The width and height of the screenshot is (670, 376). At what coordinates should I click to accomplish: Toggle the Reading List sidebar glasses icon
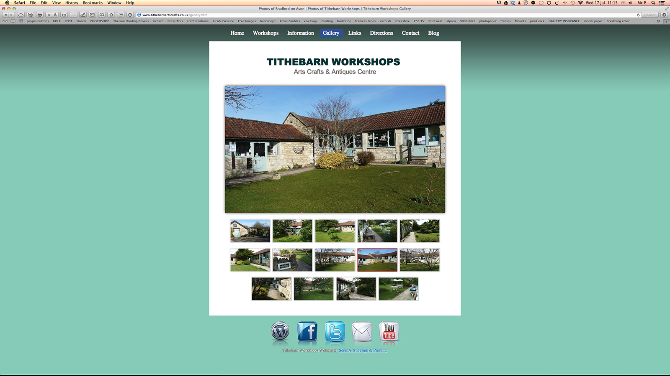[x=5, y=21]
